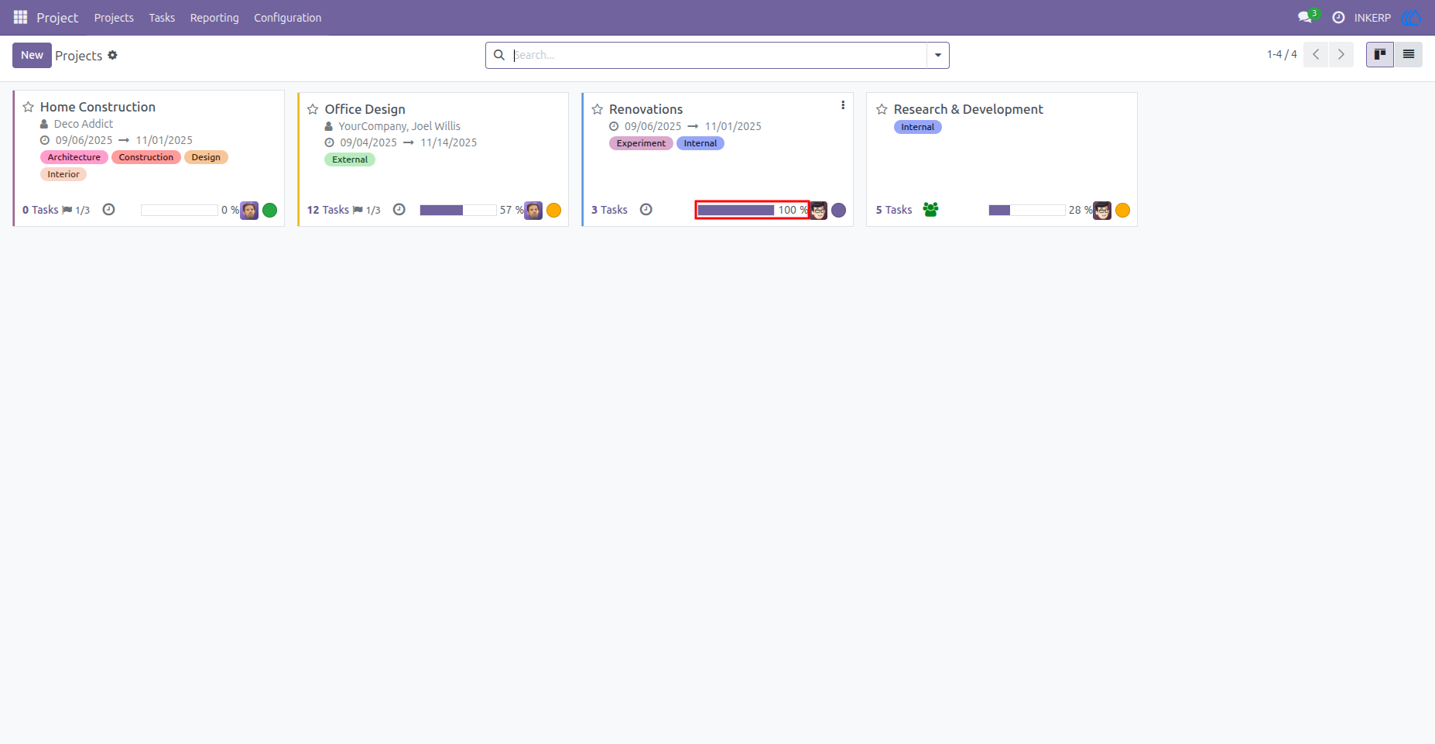Change Office Design orange status dot

(554, 211)
